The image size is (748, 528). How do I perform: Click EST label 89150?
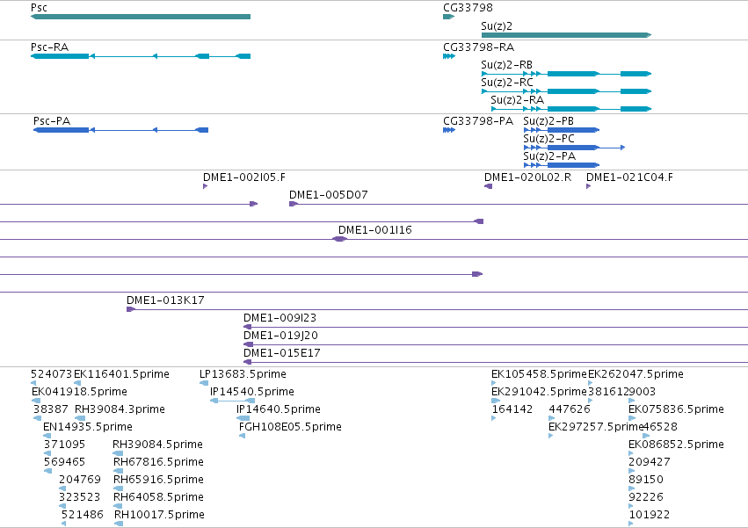pyautogui.click(x=646, y=480)
